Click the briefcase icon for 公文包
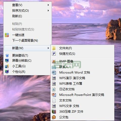Screen dimensions: 121x121 tap(54, 117)
